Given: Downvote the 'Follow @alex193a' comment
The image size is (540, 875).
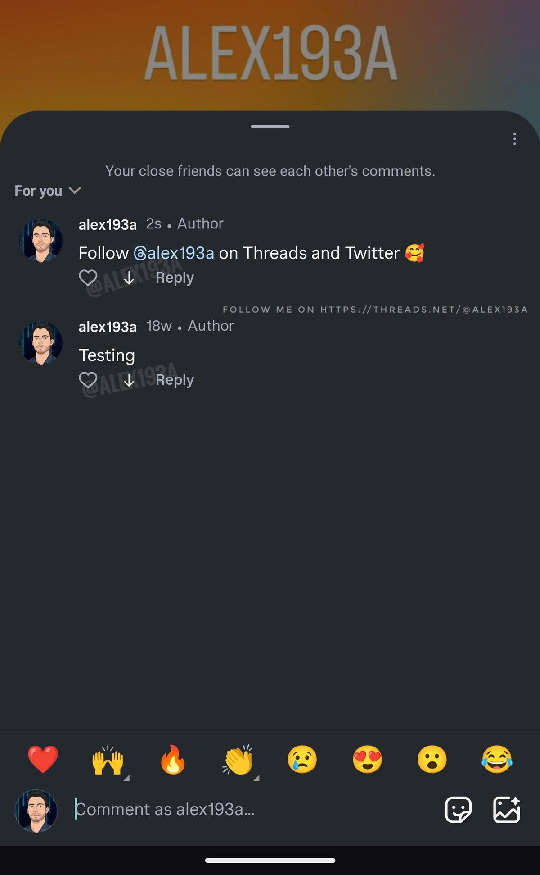Looking at the screenshot, I should (129, 278).
